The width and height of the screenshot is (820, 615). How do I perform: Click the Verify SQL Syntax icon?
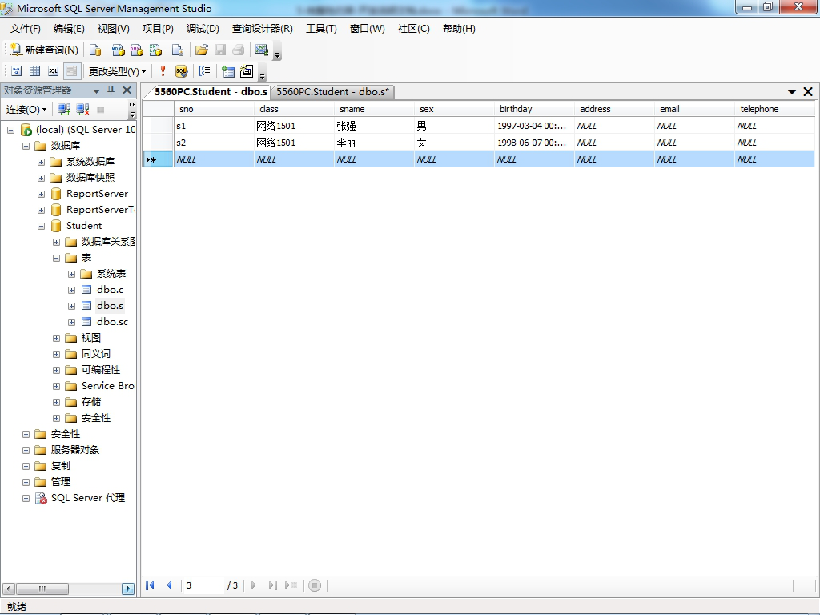pos(181,71)
